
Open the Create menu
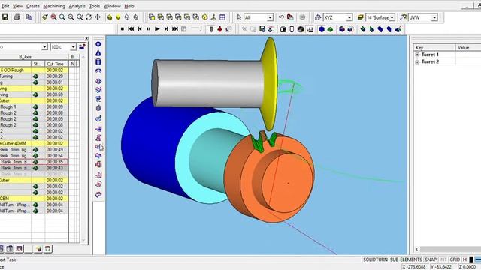[33, 6]
